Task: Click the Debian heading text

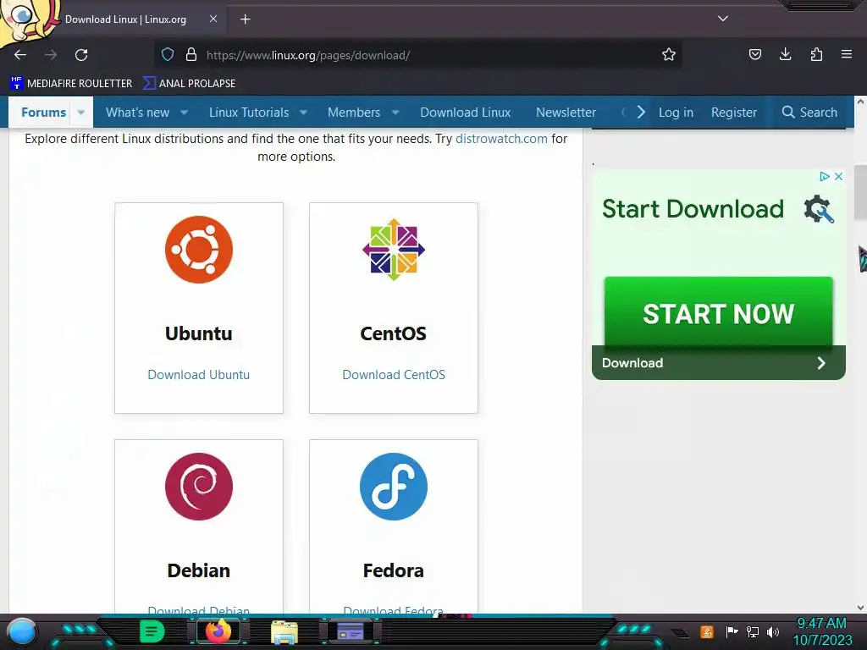Action: pos(198,570)
